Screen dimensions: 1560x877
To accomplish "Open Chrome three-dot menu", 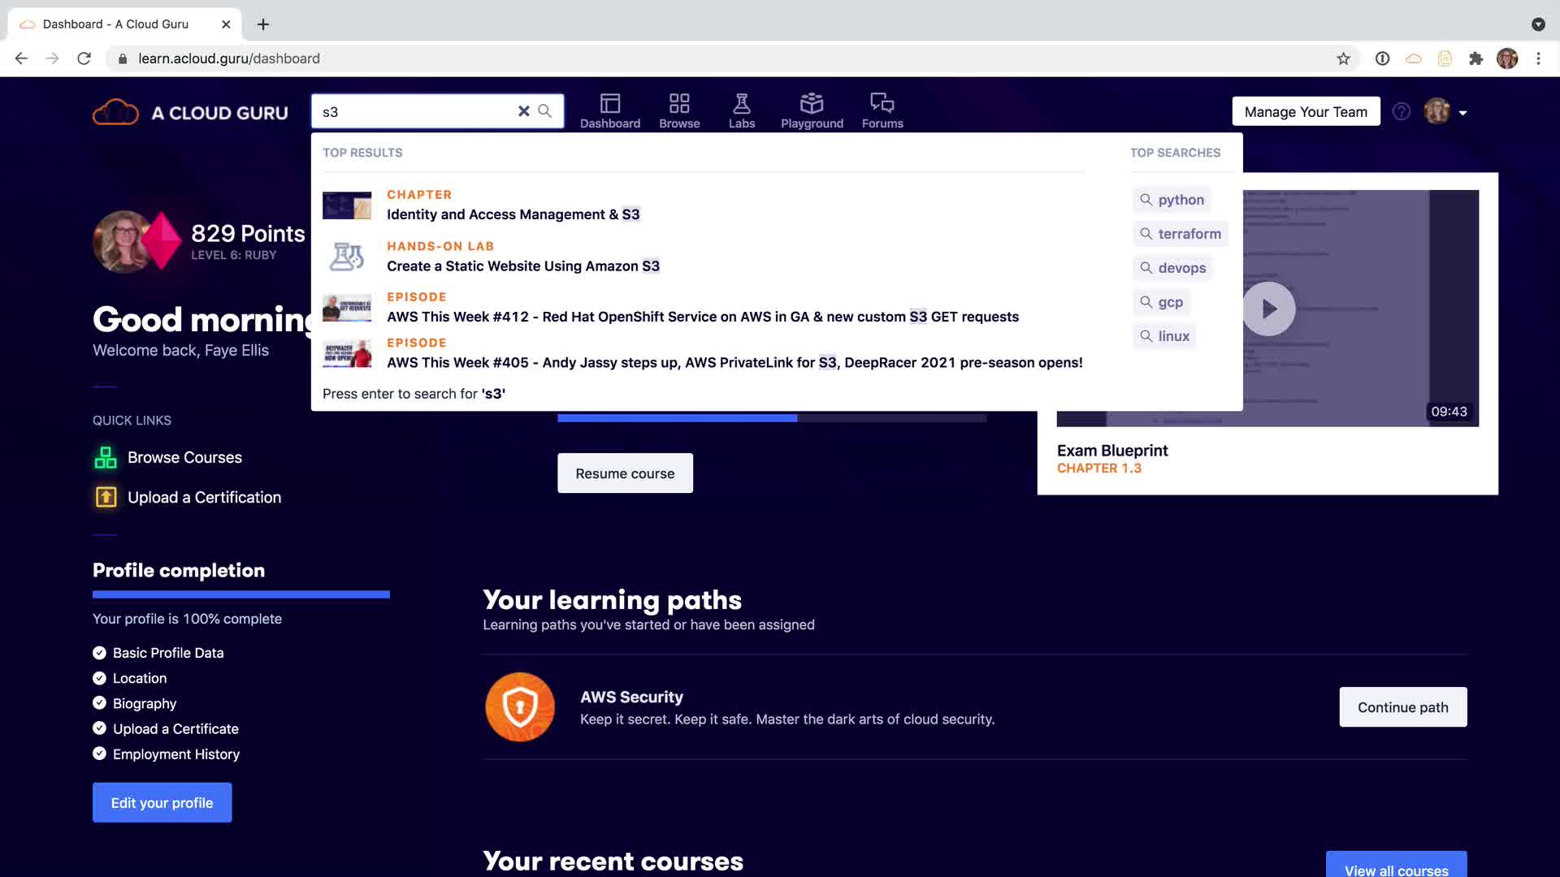I will pos(1538,58).
